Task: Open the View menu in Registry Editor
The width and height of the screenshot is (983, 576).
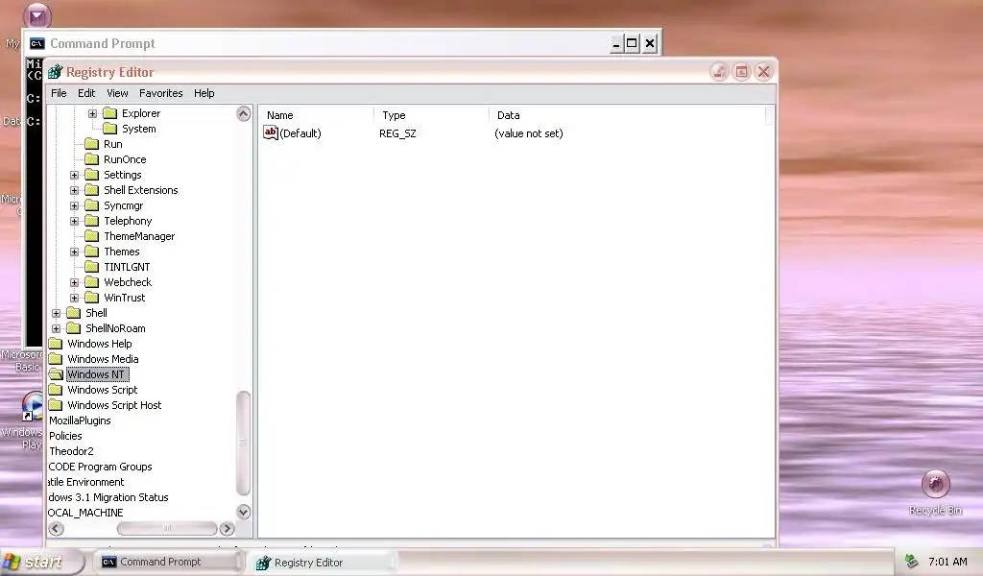Action: pos(117,93)
